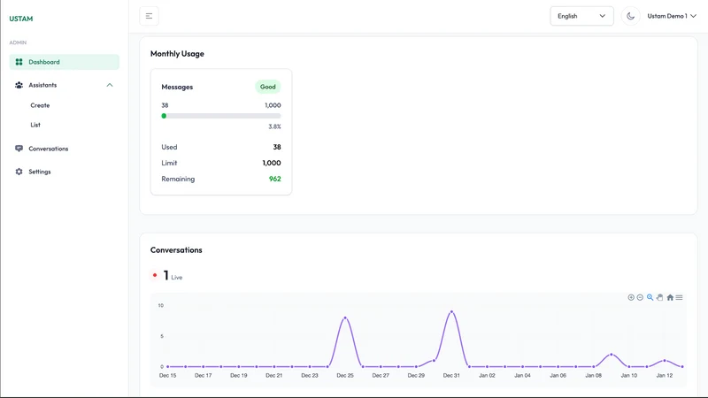The width and height of the screenshot is (708, 398).
Task: Open the Assistants section label
Action: pos(42,85)
